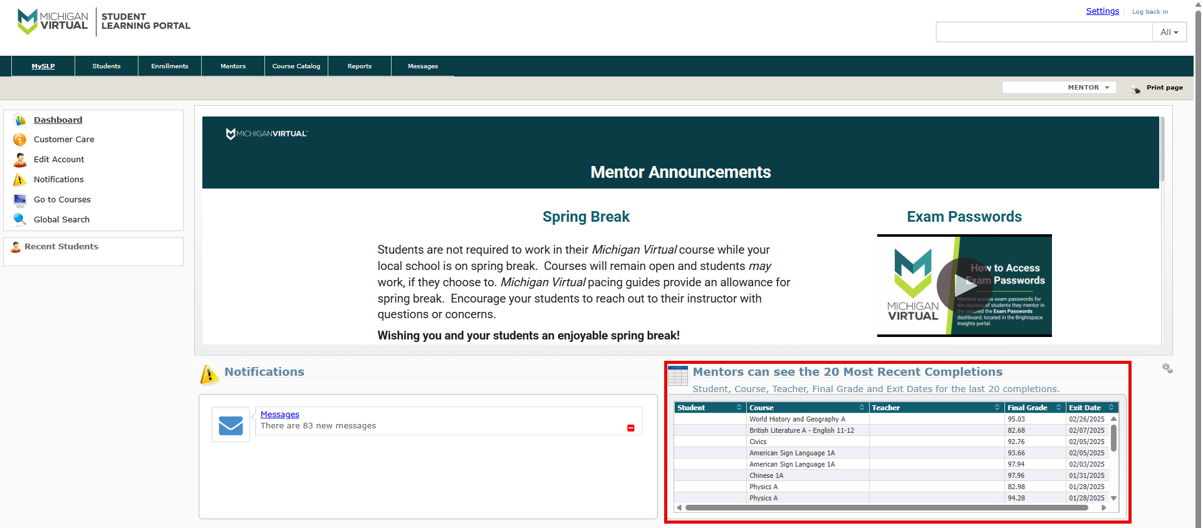Viewport: 1203px width, 528px height.
Task: Open the All search filter dropdown
Action: 1169,32
